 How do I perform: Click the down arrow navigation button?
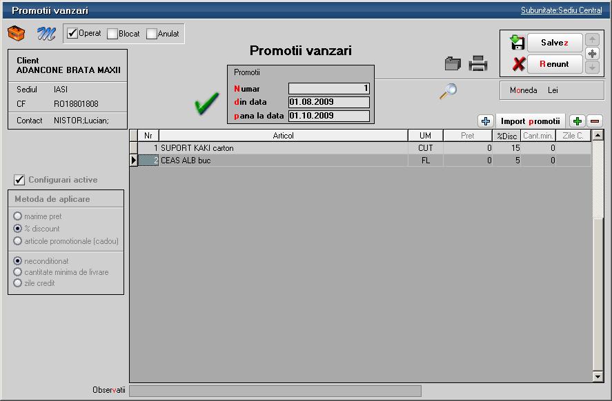tap(593, 67)
